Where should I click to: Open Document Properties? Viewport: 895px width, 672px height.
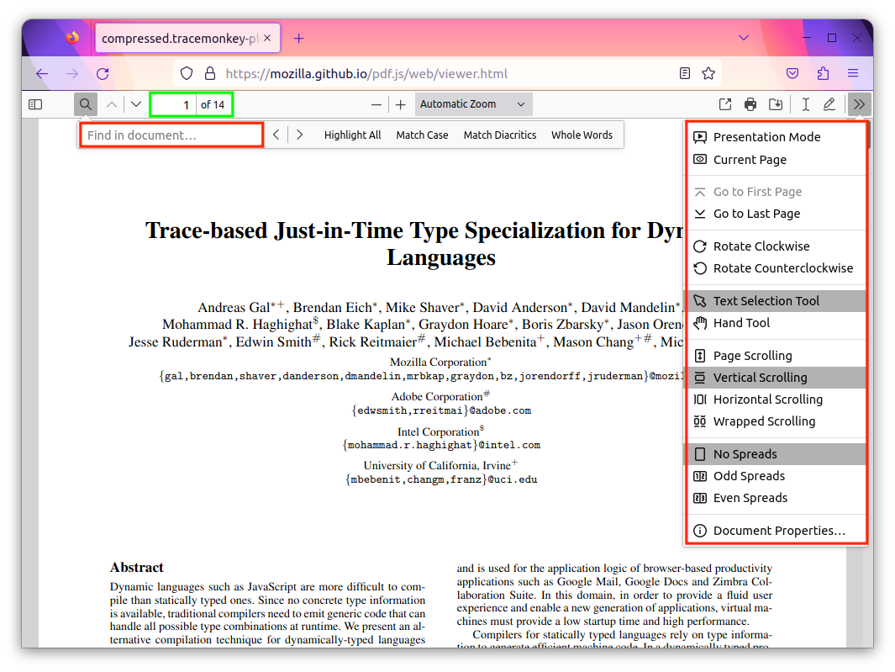point(777,530)
